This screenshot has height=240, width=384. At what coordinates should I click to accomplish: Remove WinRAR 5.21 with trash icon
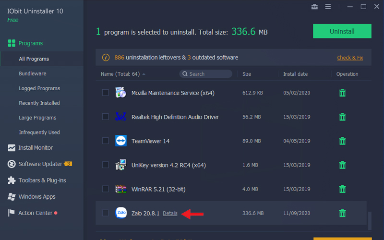pos(342,189)
